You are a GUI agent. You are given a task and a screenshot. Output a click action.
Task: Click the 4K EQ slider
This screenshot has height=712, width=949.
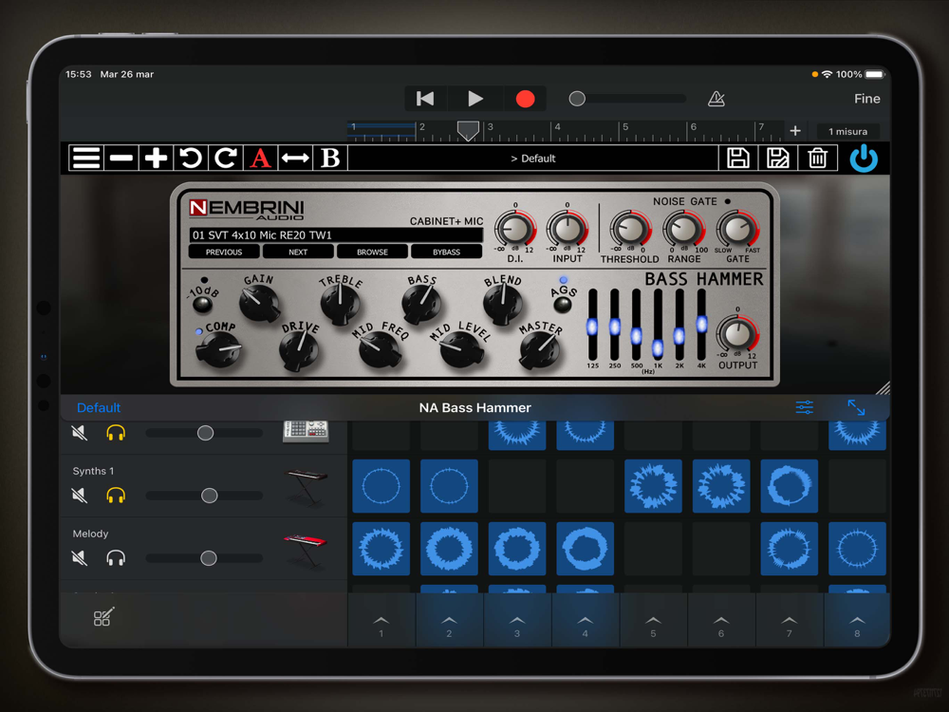coord(701,325)
